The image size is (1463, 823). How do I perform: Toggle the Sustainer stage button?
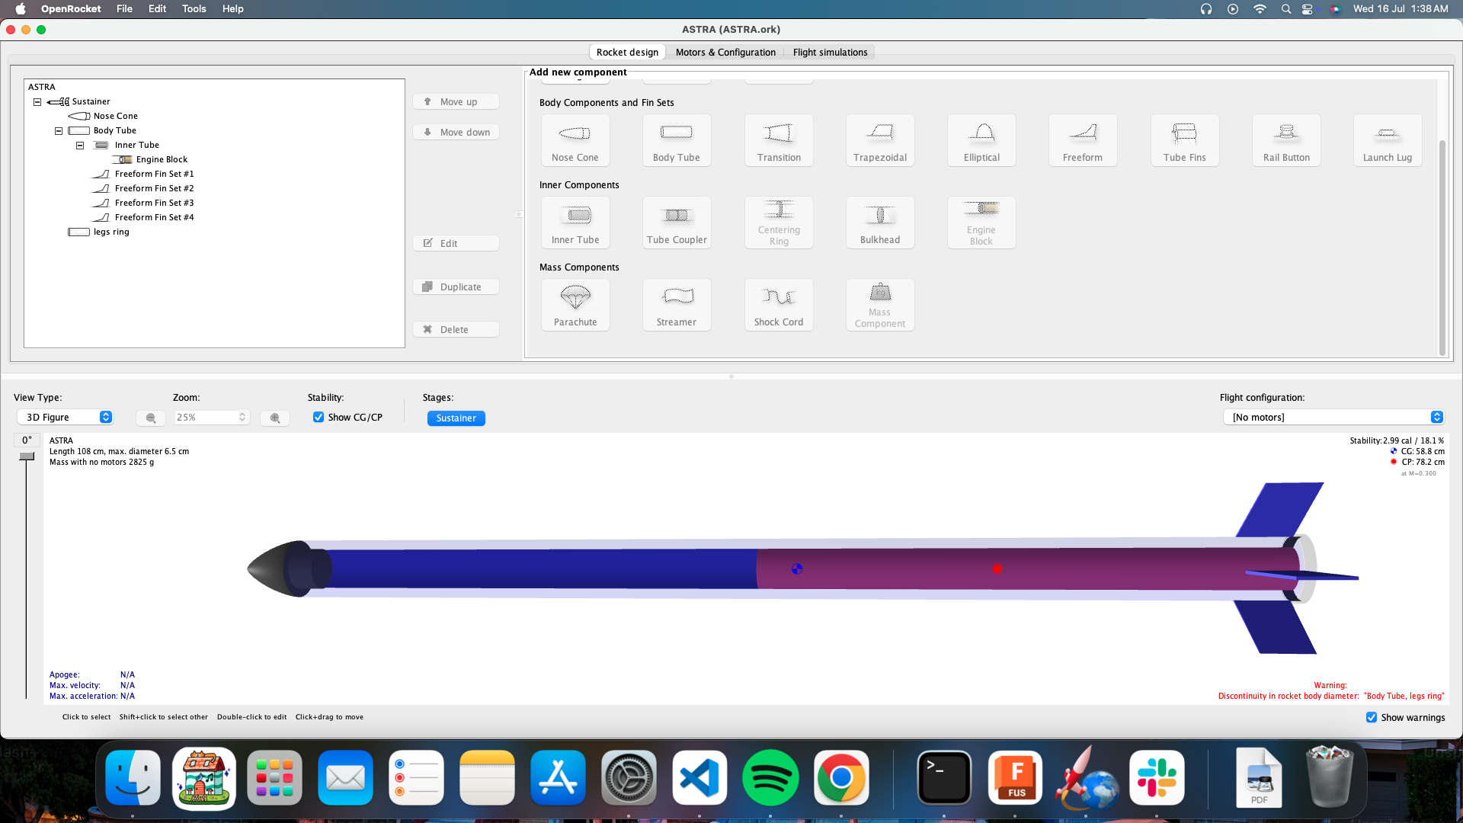click(456, 418)
